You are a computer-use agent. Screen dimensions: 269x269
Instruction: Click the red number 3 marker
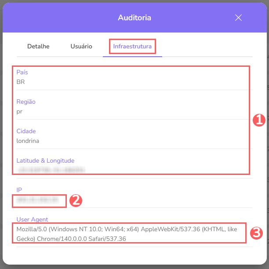(x=256, y=233)
